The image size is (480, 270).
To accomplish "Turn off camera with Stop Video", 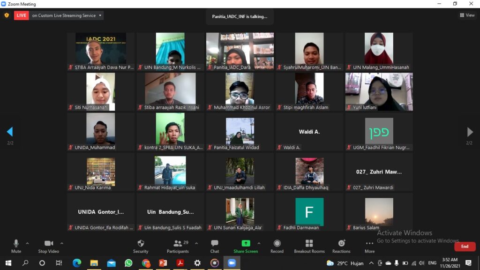I will coord(49,246).
